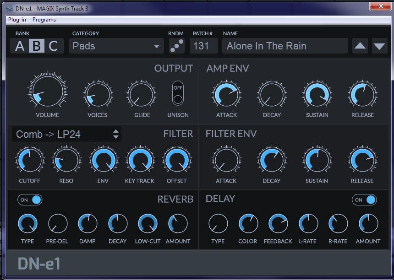Click the Amp Env Sustain knob
The width and height of the screenshot is (394, 280).
[317, 95]
